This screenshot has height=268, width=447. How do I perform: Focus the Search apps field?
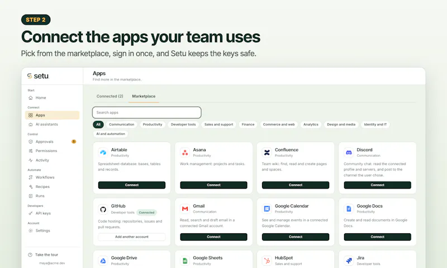tap(146, 112)
